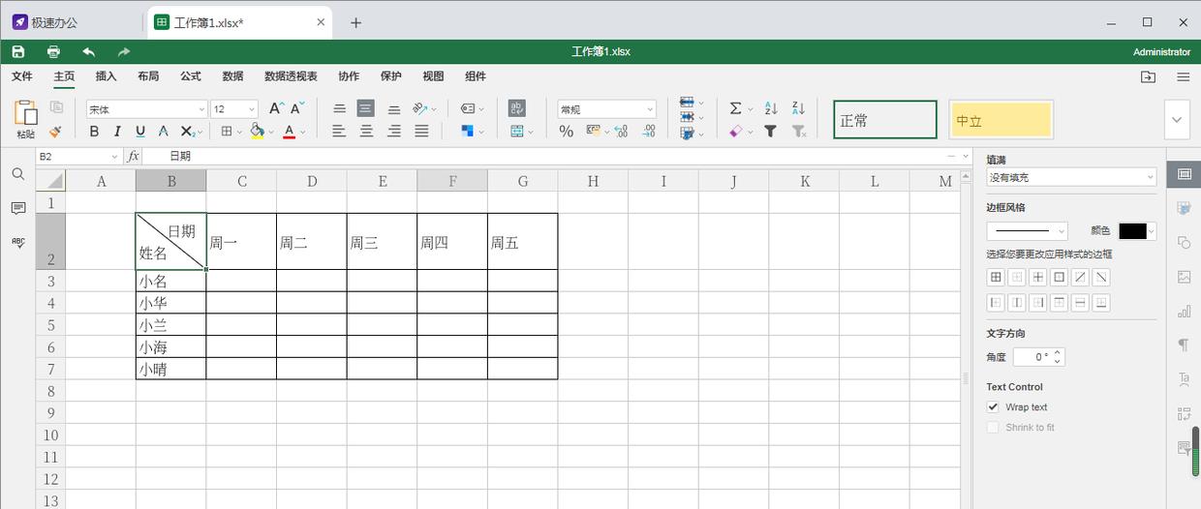Paste clipboard contents with 粘贴
Viewport: 1201px width, 509px height.
click(x=26, y=120)
